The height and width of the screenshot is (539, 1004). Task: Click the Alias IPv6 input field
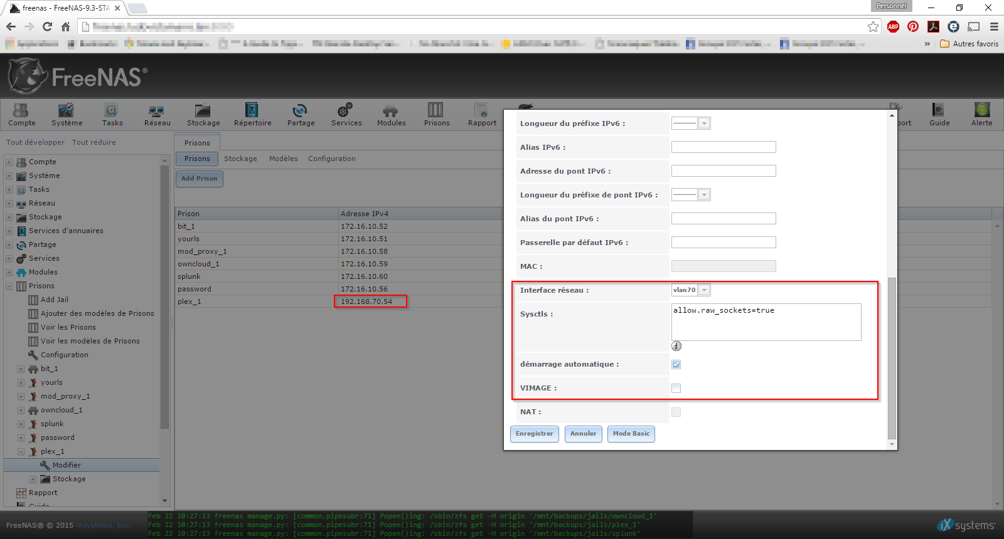(x=724, y=147)
